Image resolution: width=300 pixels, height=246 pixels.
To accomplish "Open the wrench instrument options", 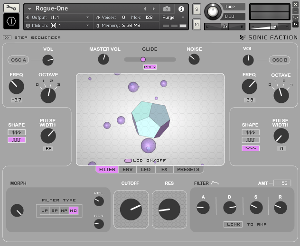I will 11,8.
